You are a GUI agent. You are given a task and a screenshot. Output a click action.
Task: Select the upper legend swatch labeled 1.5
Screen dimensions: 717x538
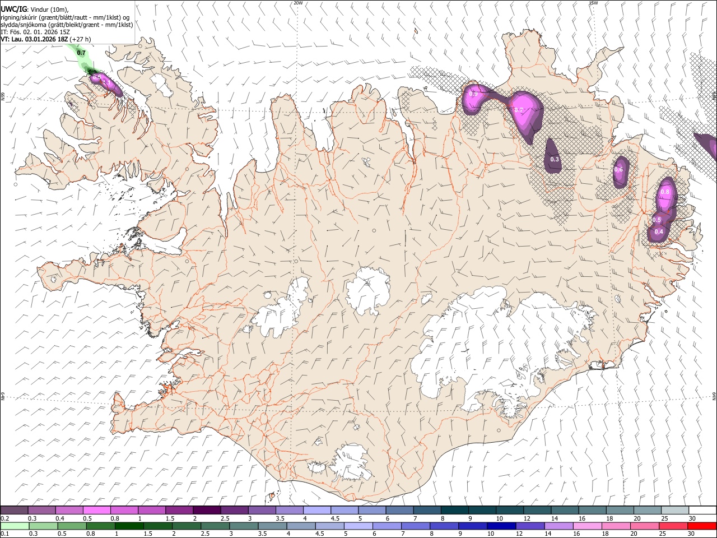click(179, 510)
